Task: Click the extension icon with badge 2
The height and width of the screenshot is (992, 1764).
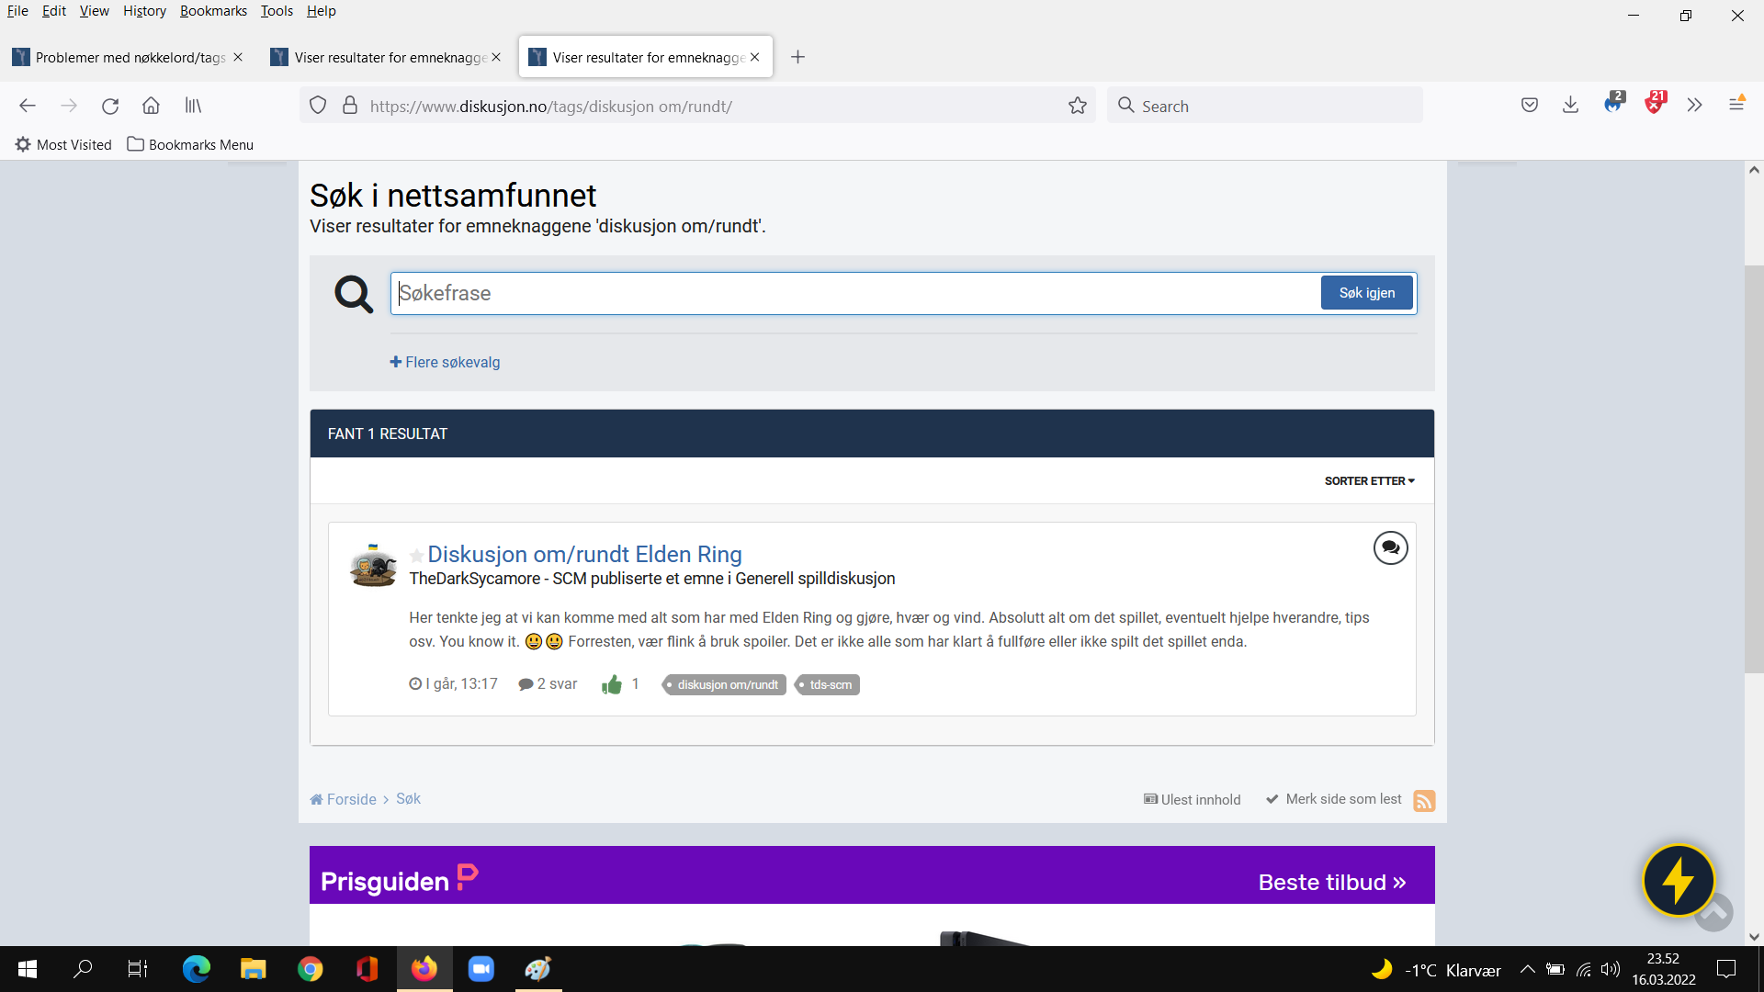Action: (x=1613, y=104)
